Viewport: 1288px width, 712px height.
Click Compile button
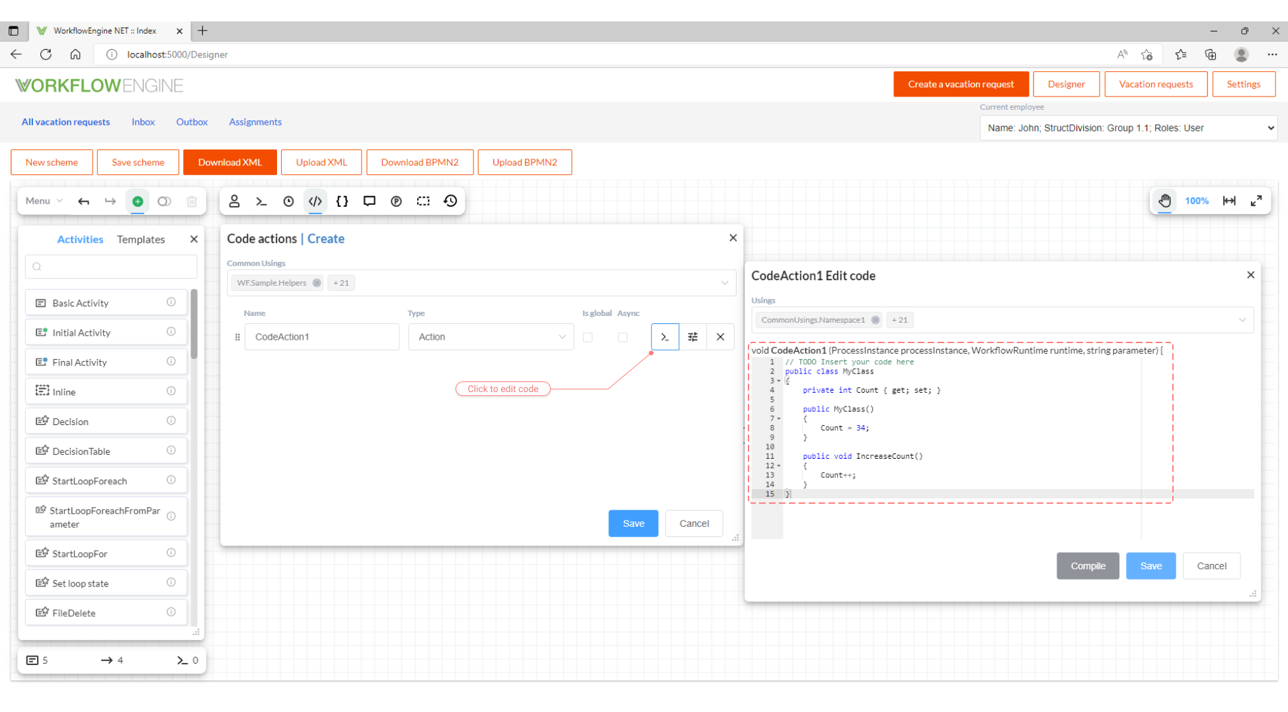tap(1088, 566)
